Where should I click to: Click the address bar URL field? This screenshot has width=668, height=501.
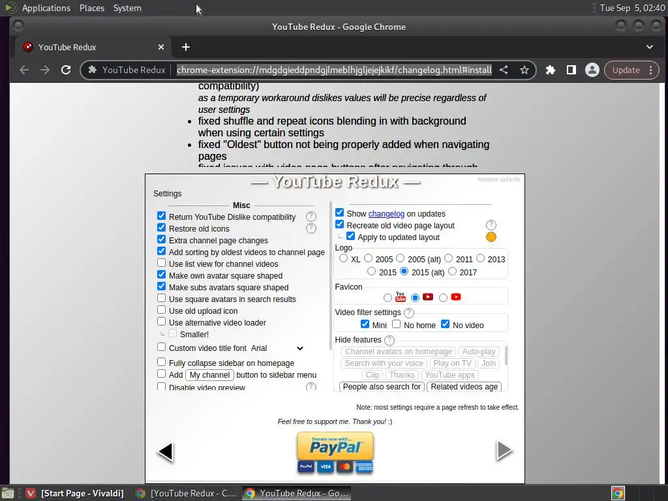tap(334, 70)
